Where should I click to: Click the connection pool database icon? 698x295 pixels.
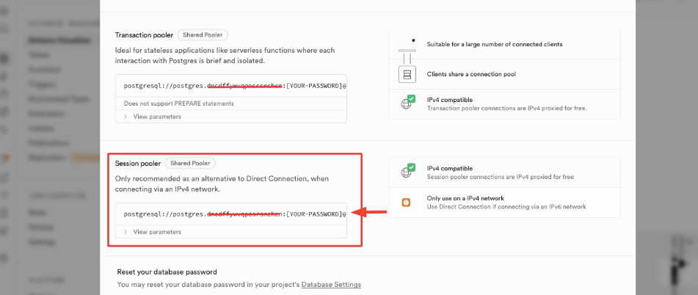[x=407, y=74]
